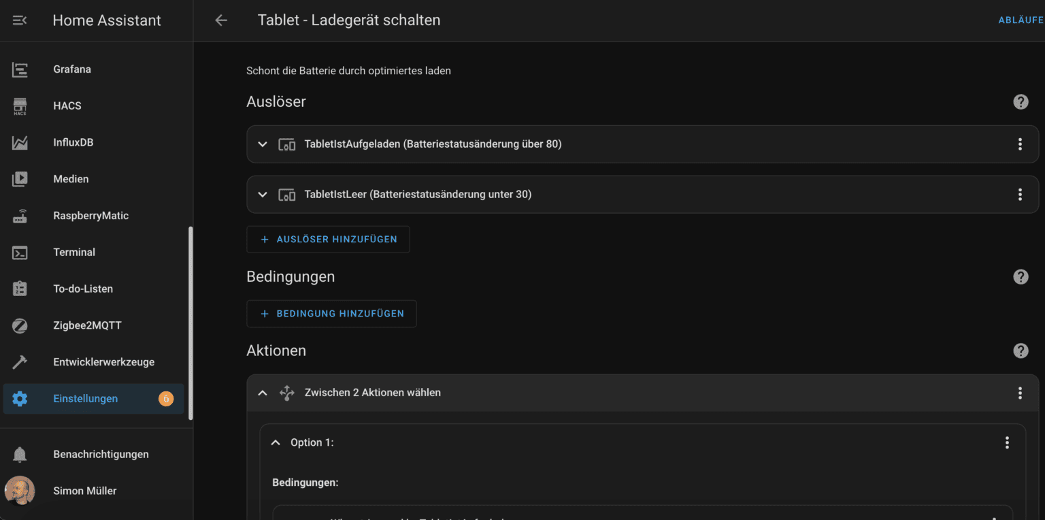The width and height of the screenshot is (1045, 520).
Task: Open three-dot menu of TabletIstAufgeladen trigger
Action: click(x=1020, y=144)
